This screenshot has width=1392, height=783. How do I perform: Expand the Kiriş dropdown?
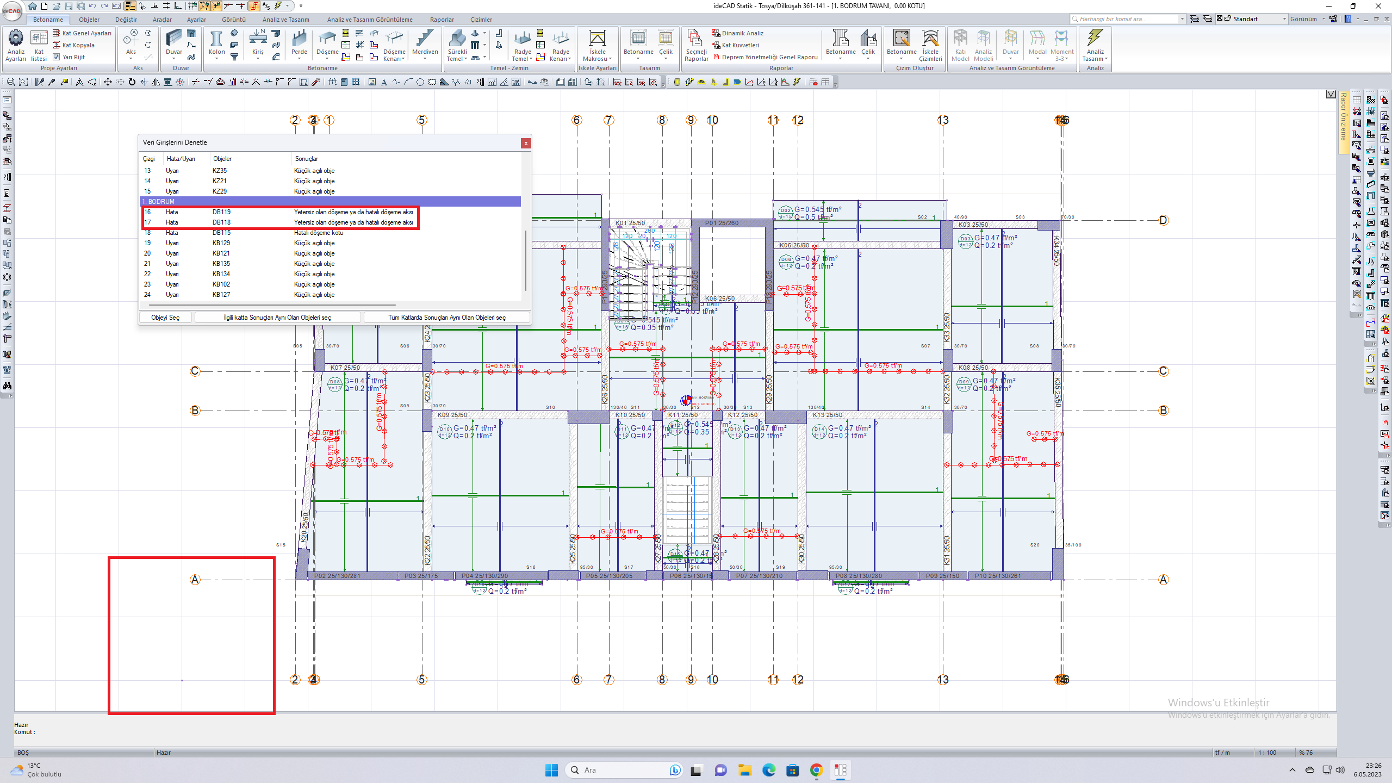(258, 59)
